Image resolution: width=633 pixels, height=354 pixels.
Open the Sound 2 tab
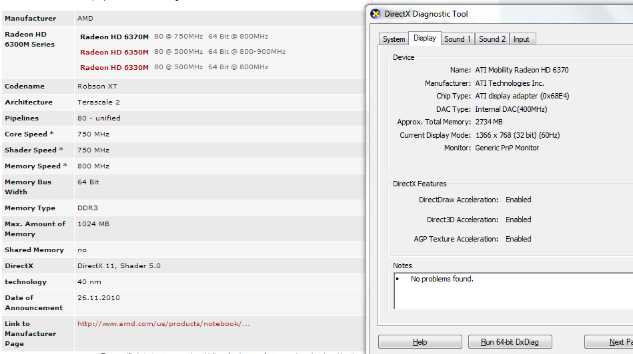(x=492, y=39)
